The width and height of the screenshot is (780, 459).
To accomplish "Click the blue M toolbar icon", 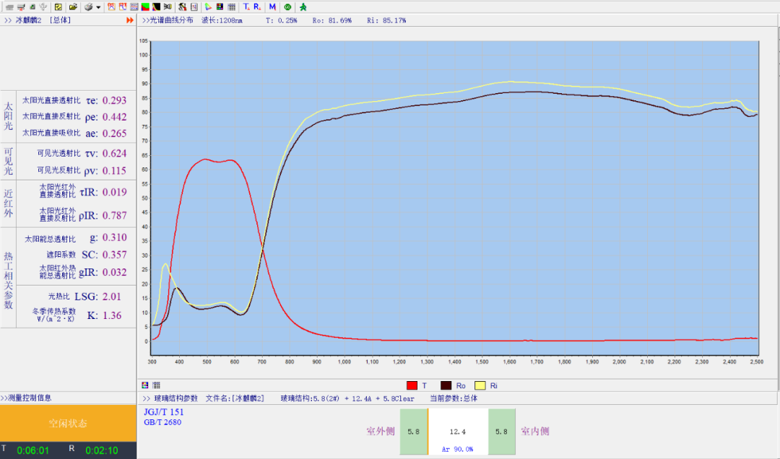I will tap(272, 7).
